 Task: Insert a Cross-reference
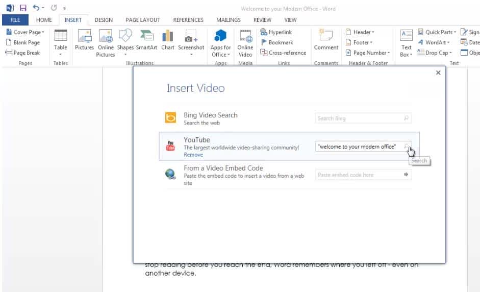pos(283,53)
